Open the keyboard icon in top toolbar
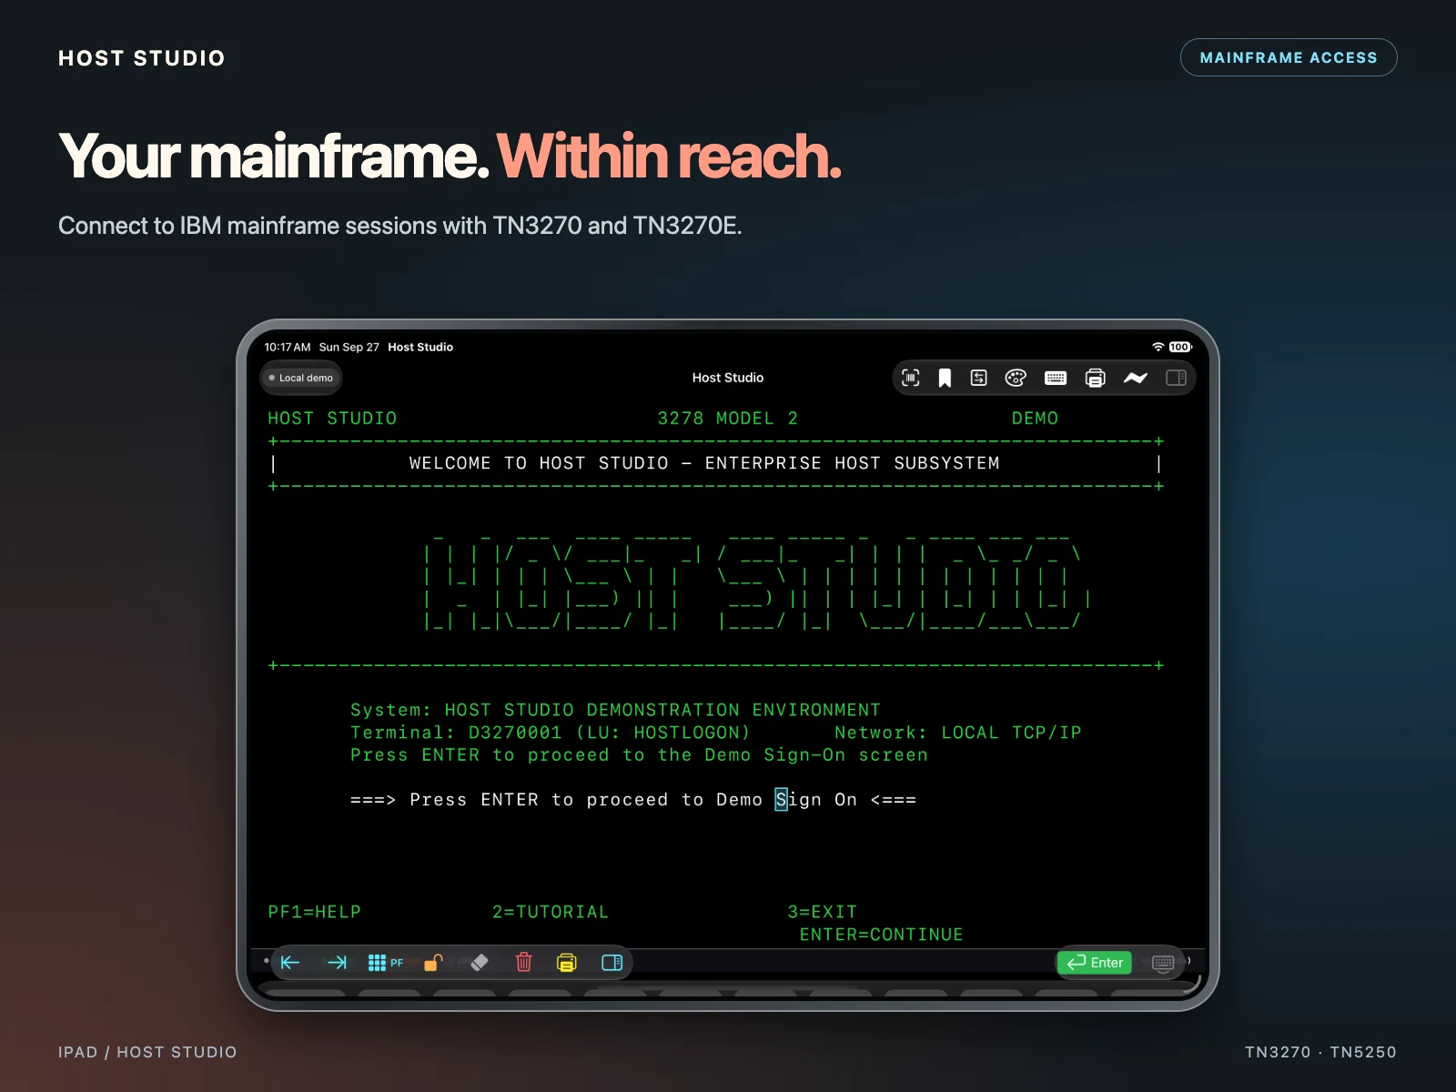The width and height of the screenshot is (1456, 1092). [1056, 378]
